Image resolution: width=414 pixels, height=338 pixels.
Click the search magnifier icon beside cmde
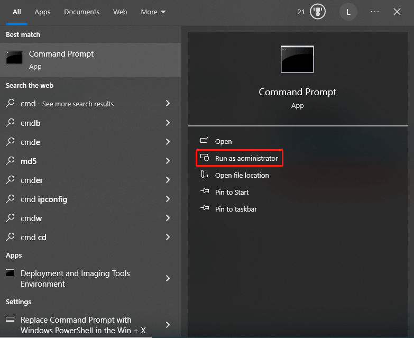10,142
